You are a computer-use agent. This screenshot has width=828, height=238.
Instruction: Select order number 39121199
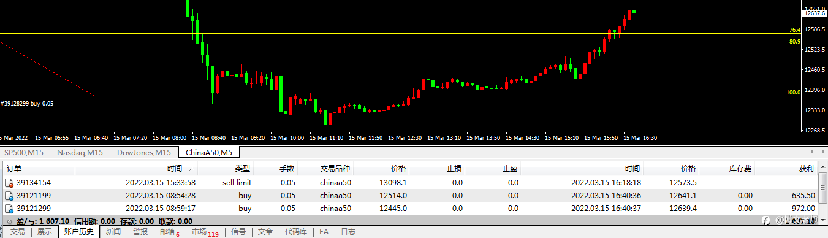tap(34, 196)
